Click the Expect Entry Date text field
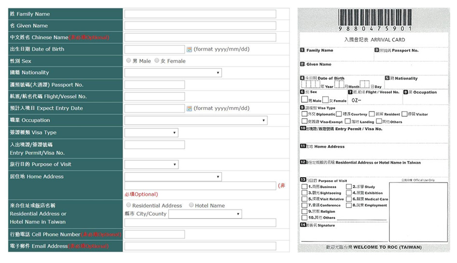The width and height of the screenshot is (457, 263). pos(155,109)
